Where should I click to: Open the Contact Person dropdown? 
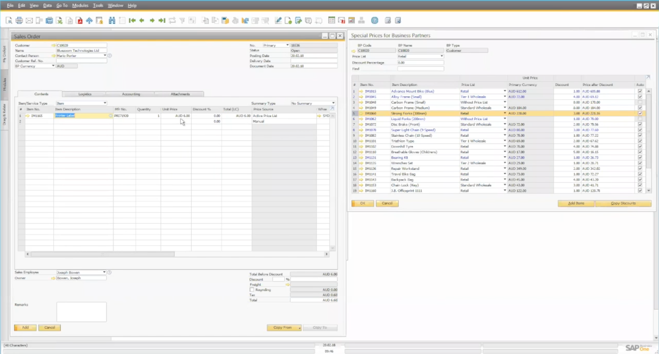coord(105,56)
